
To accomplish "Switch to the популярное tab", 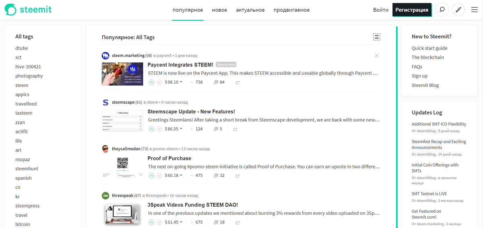I will coord(188,10).
